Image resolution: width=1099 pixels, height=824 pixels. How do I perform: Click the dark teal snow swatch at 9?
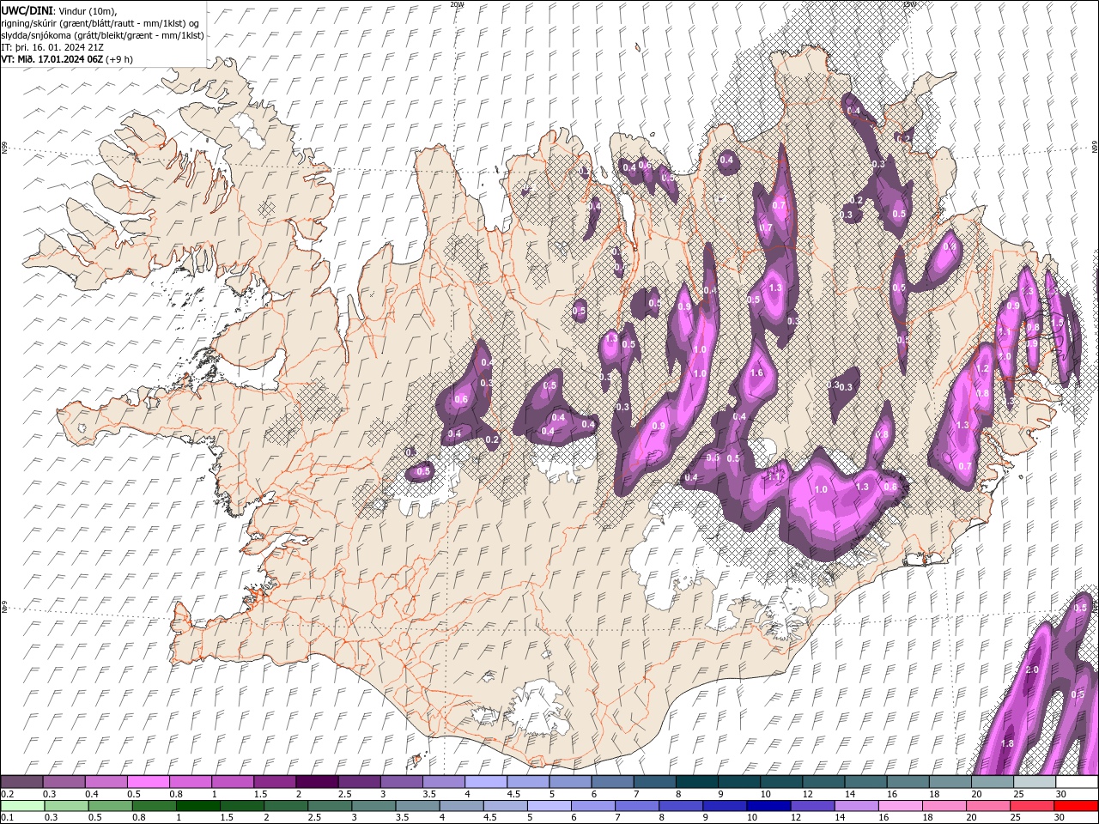pos(697,782)
